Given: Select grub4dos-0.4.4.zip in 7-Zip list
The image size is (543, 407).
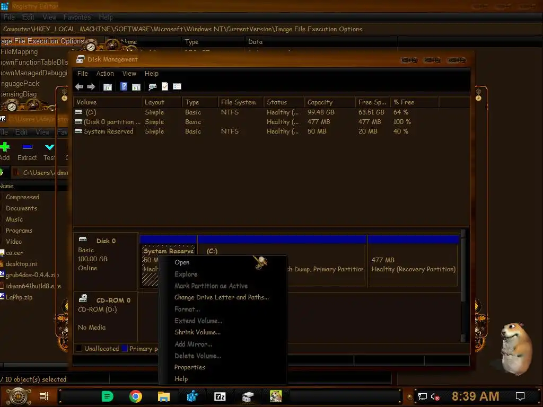Looking at the screenshot, I should pyautogui.click(x=32, y=275).
